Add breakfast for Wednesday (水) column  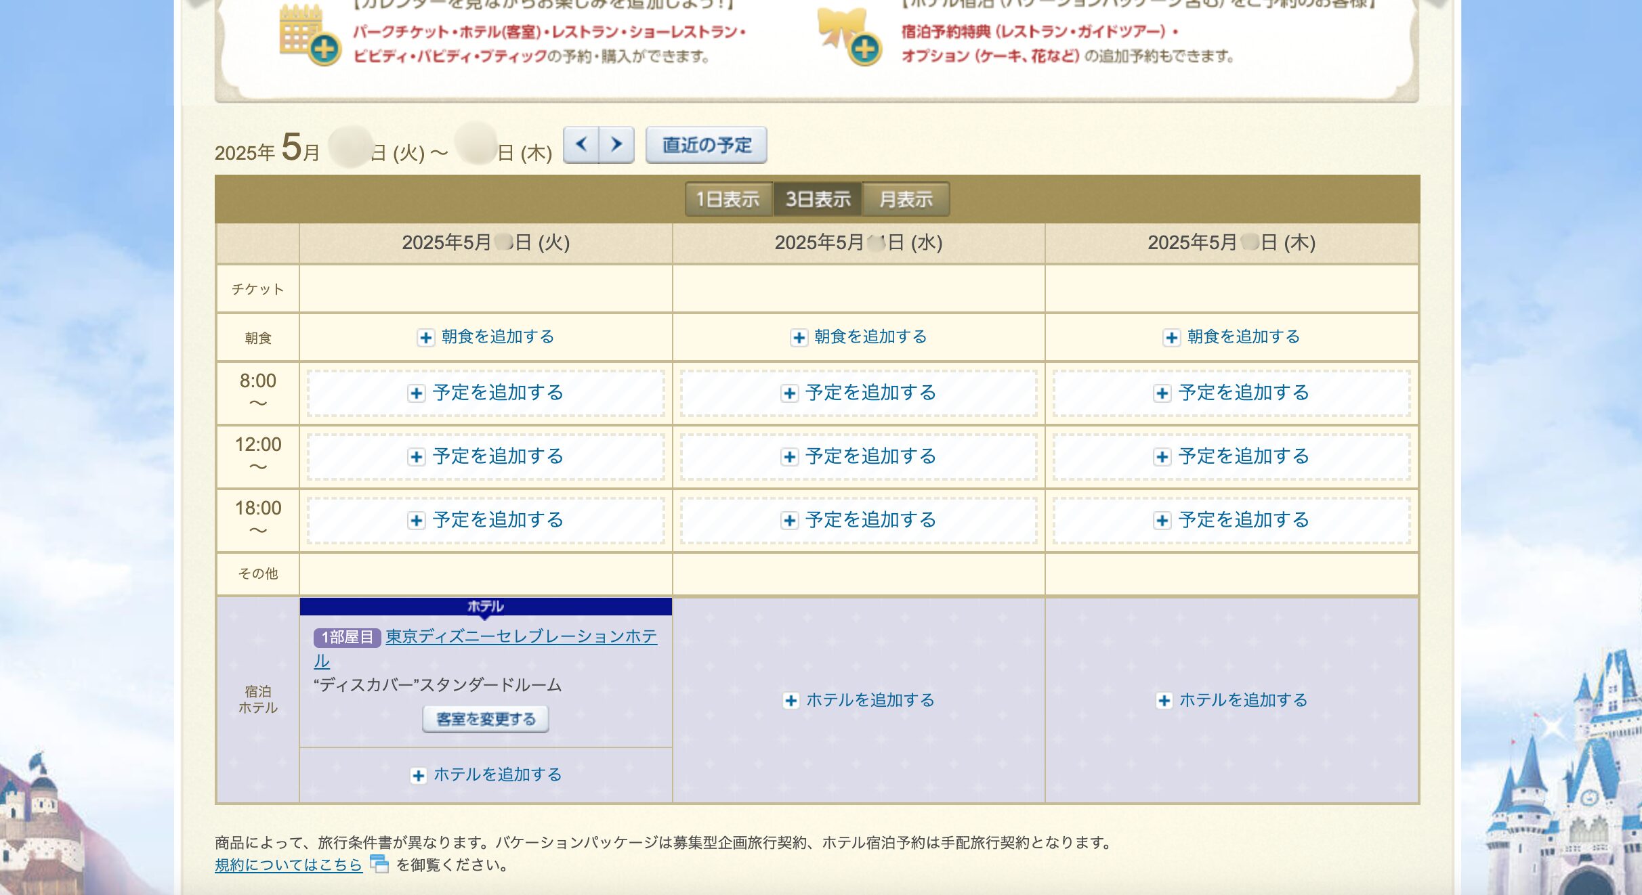coord(858,336)
